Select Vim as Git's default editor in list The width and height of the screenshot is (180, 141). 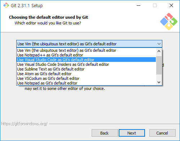(86, 50)
